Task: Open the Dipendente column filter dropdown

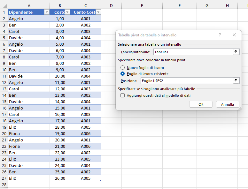Action: pyautogui.click(x=47, y=12)
